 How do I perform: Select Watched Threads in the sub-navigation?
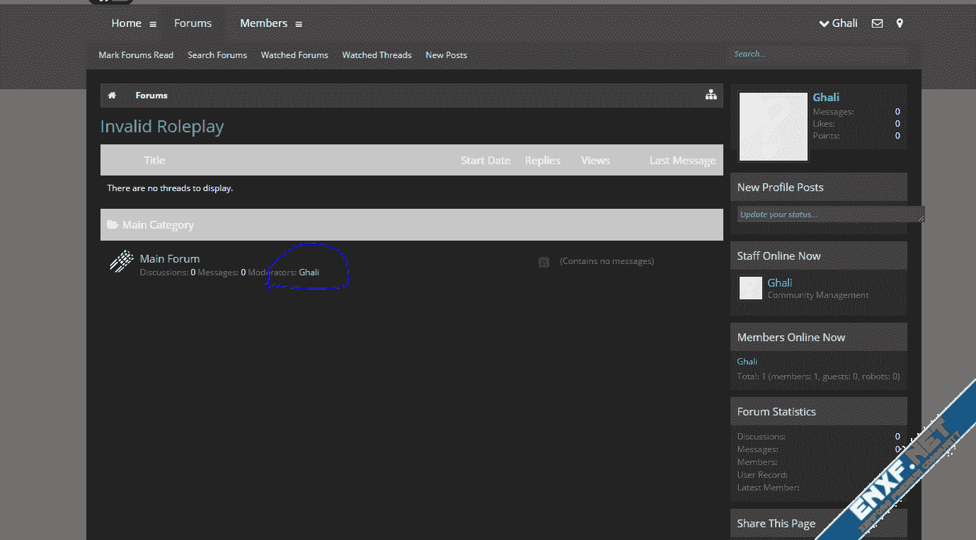click(377, 55)
